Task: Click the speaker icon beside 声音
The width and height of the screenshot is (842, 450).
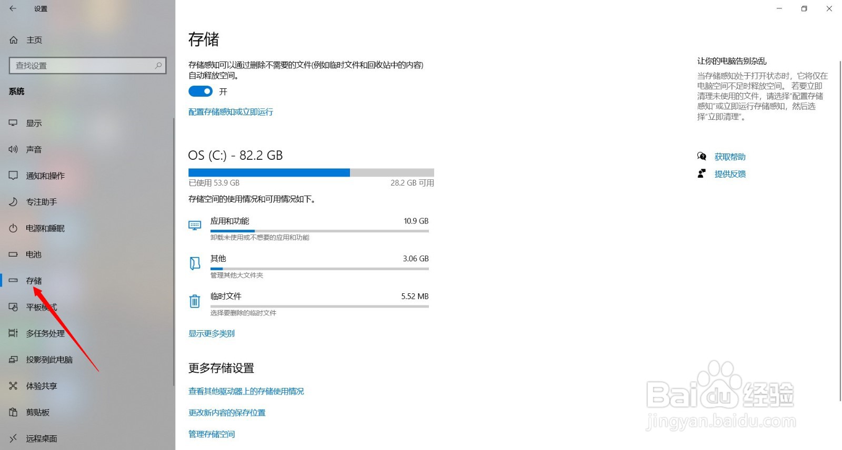Action: point(13,149)
